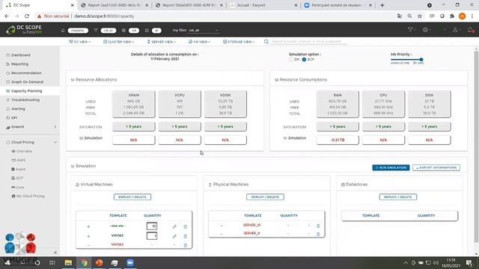
Task: Open the Cluster View dropdown
Action: [118, 42]
